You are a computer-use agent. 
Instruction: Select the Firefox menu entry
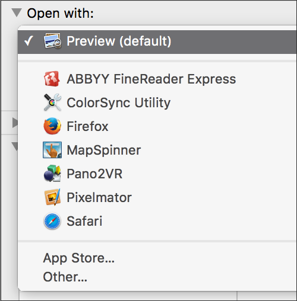157,126
